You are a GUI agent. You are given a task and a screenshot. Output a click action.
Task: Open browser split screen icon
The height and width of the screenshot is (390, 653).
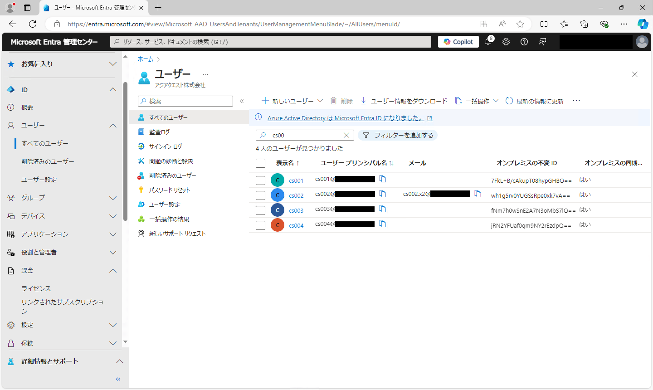coord(544,24)
